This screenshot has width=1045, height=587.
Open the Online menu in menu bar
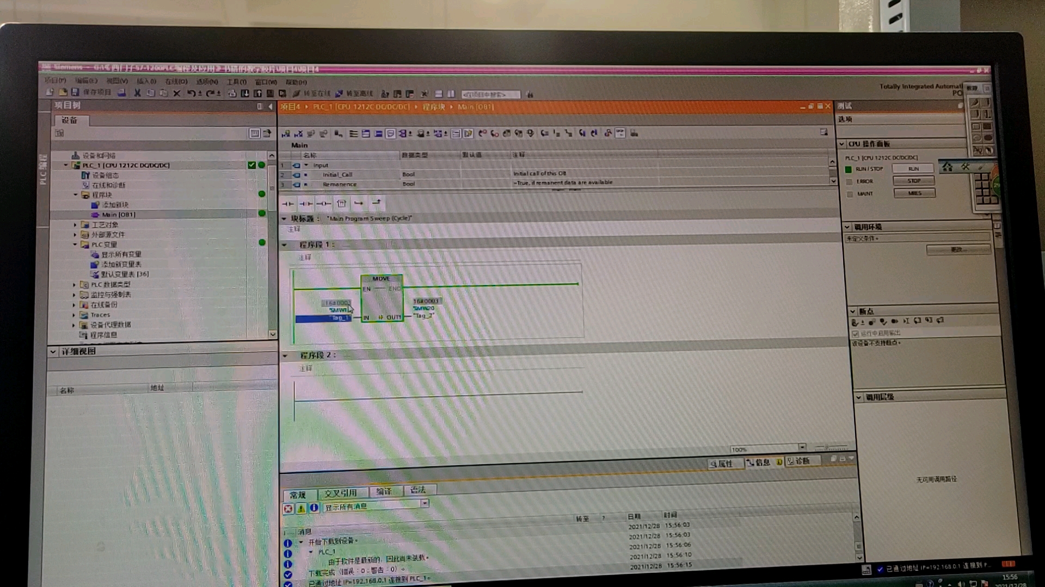click(176, 82)
